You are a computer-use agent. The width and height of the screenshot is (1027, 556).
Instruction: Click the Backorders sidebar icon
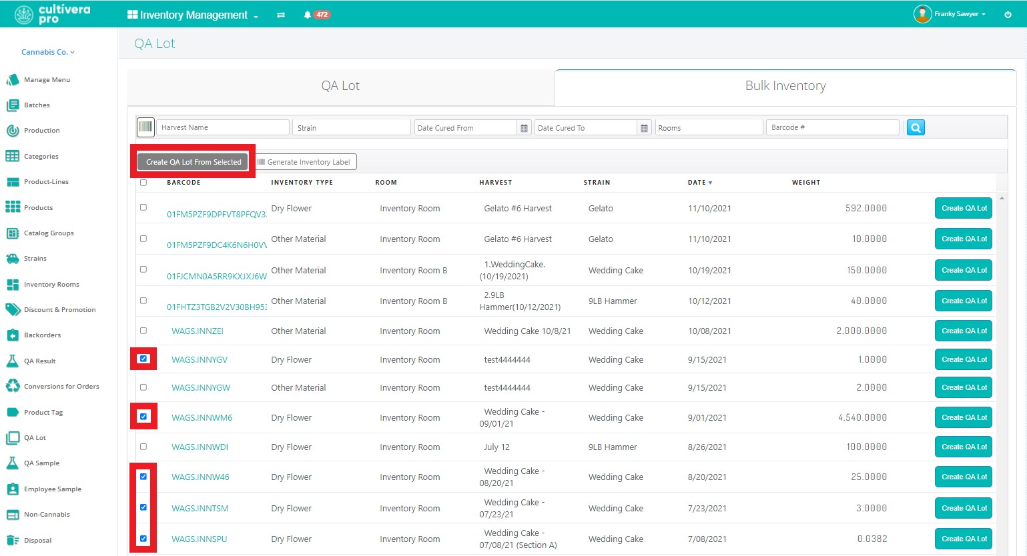(12, 335)
